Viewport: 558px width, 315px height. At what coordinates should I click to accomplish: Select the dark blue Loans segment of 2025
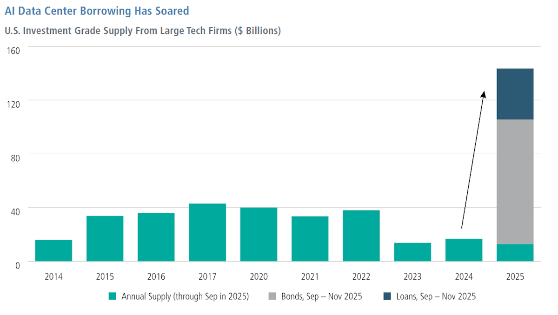click(515, 94)
